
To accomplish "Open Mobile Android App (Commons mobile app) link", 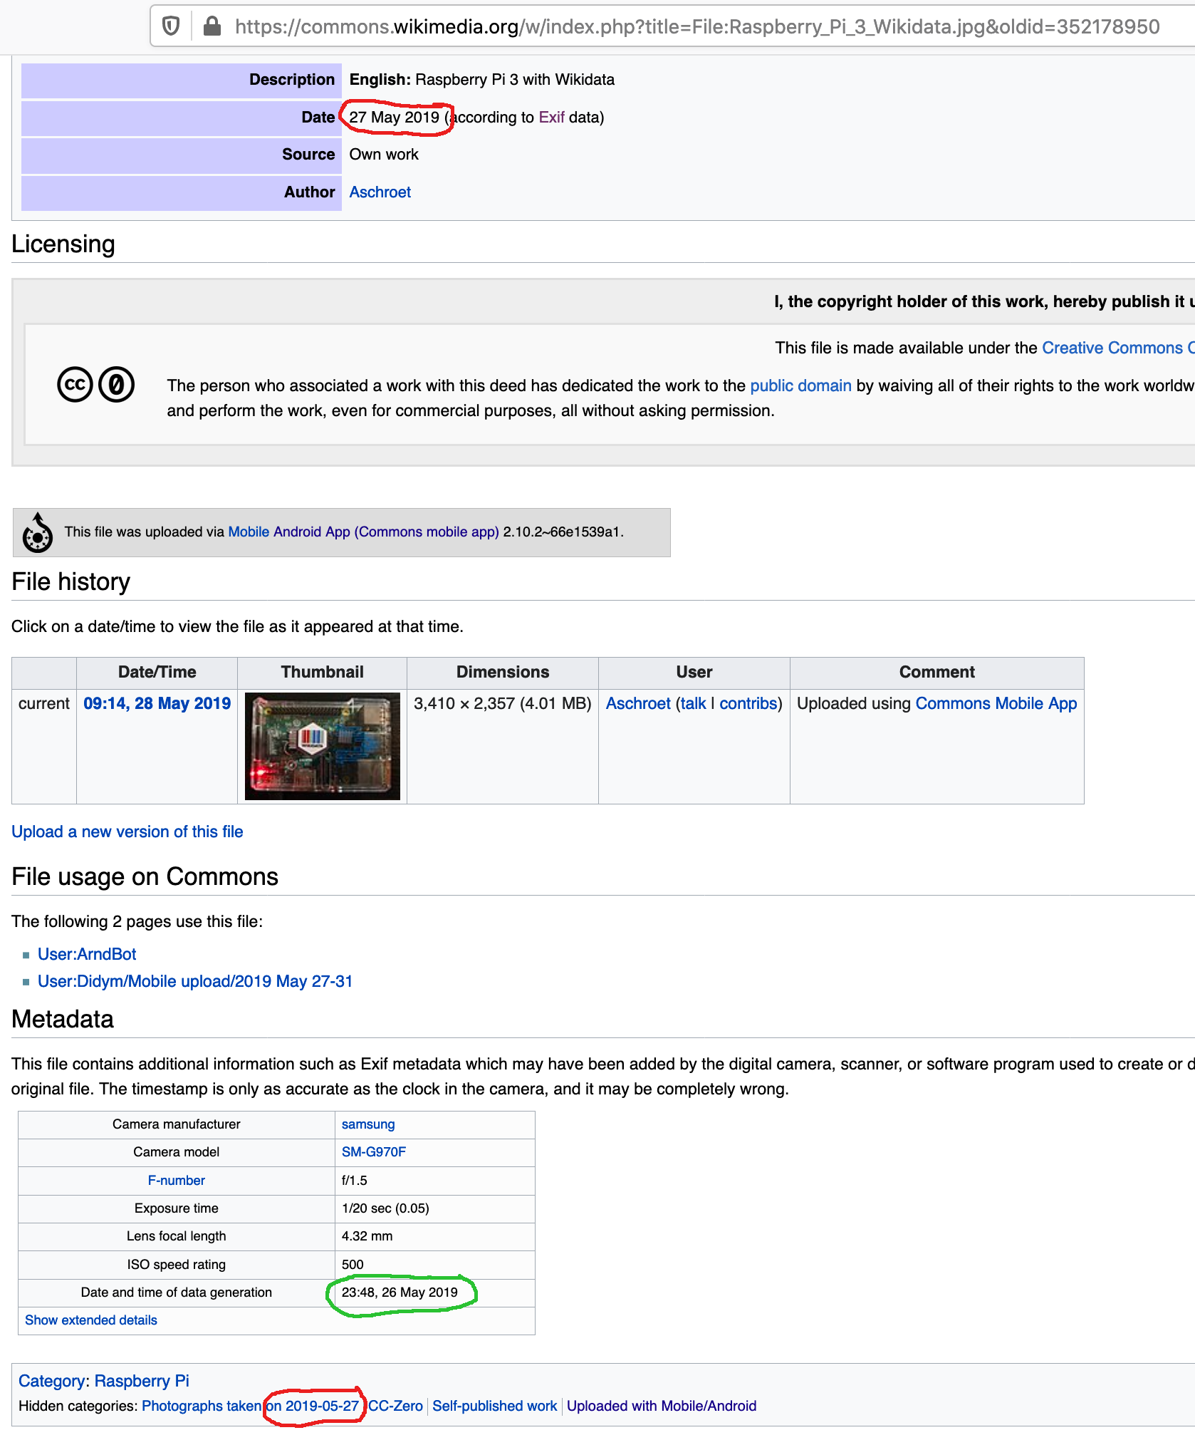I will 363,532.
